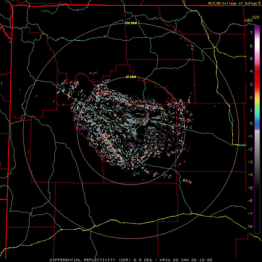This screenshot has width=262, height=262.
Task: Click the 0 tick label on the color scale
Action: click(x=251, y=123)
